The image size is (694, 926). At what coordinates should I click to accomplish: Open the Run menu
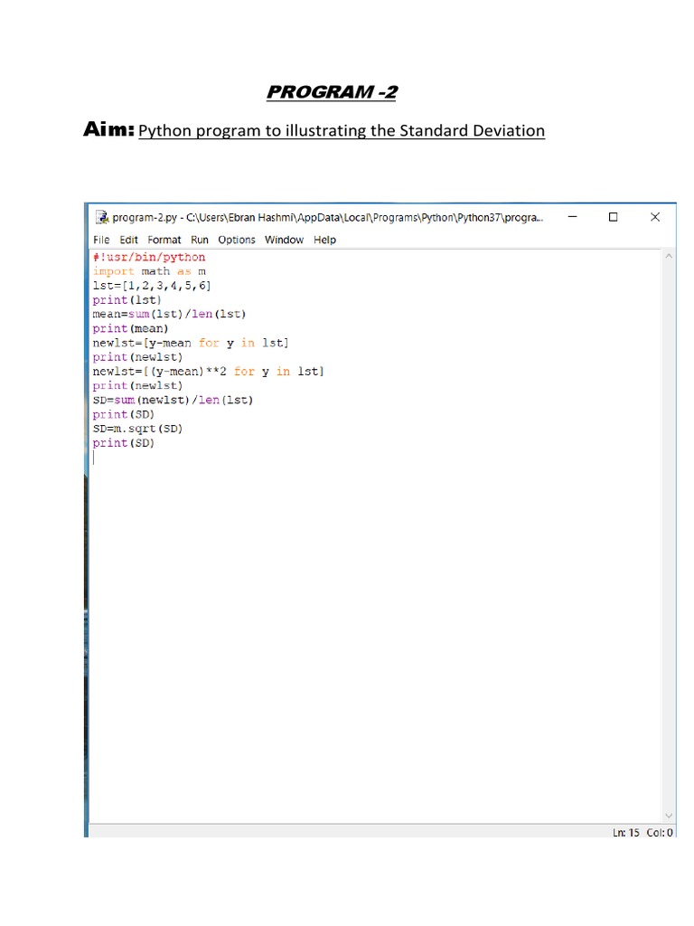tap(200, 240)
